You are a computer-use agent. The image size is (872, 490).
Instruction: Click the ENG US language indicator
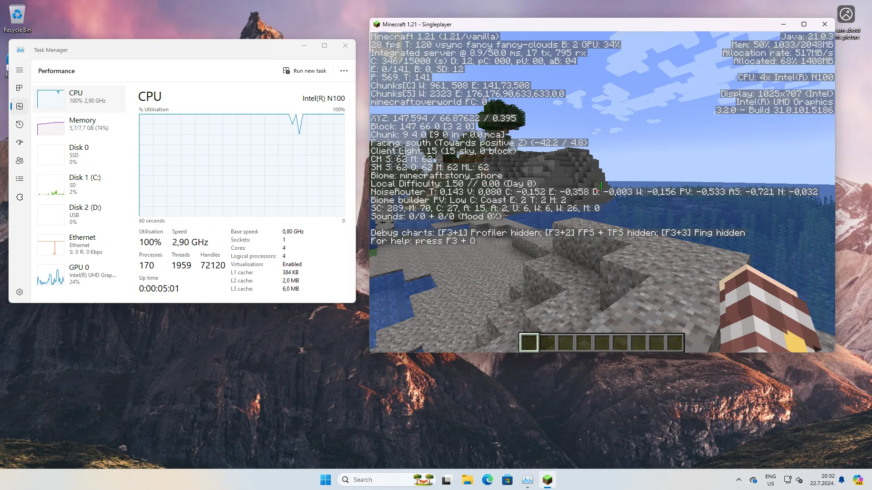[771, 480]
